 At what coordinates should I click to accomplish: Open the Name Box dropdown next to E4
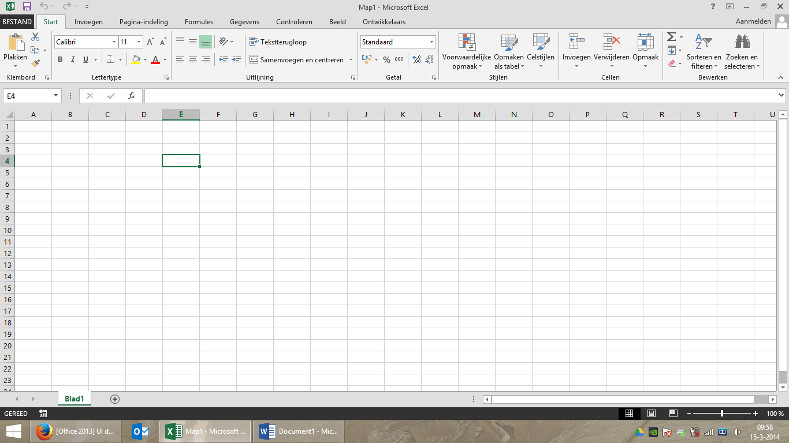[56, 96]
